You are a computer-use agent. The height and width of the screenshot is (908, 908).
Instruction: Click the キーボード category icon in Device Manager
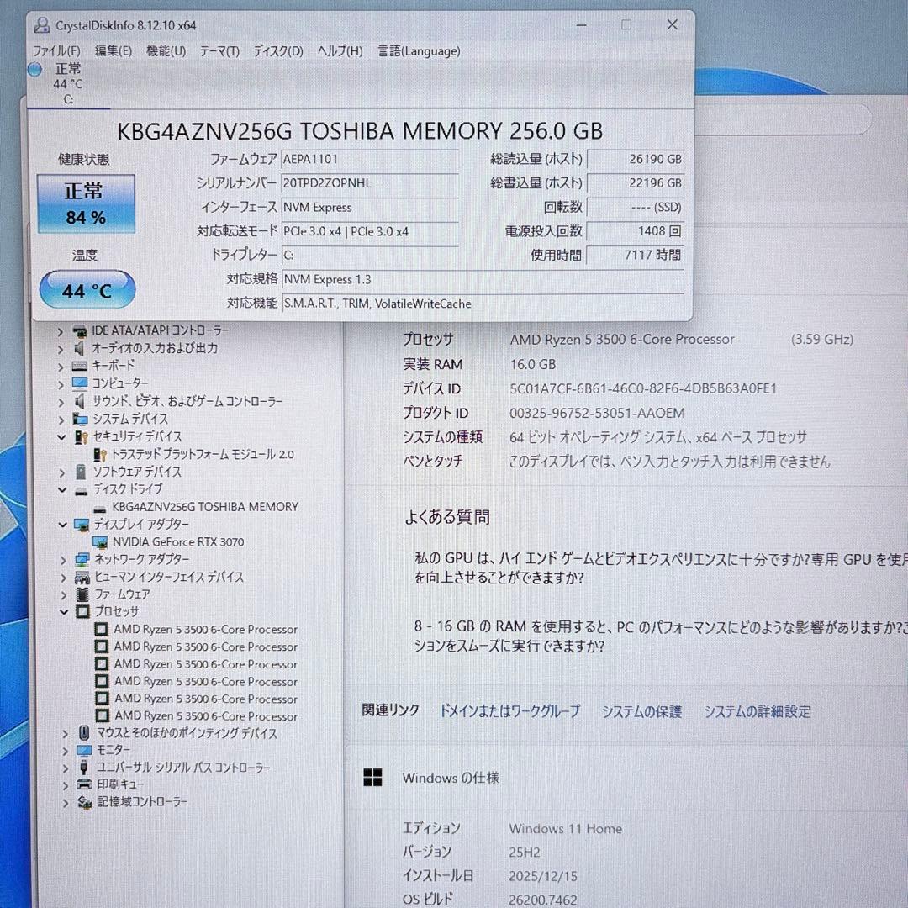(x=80, y=366)
